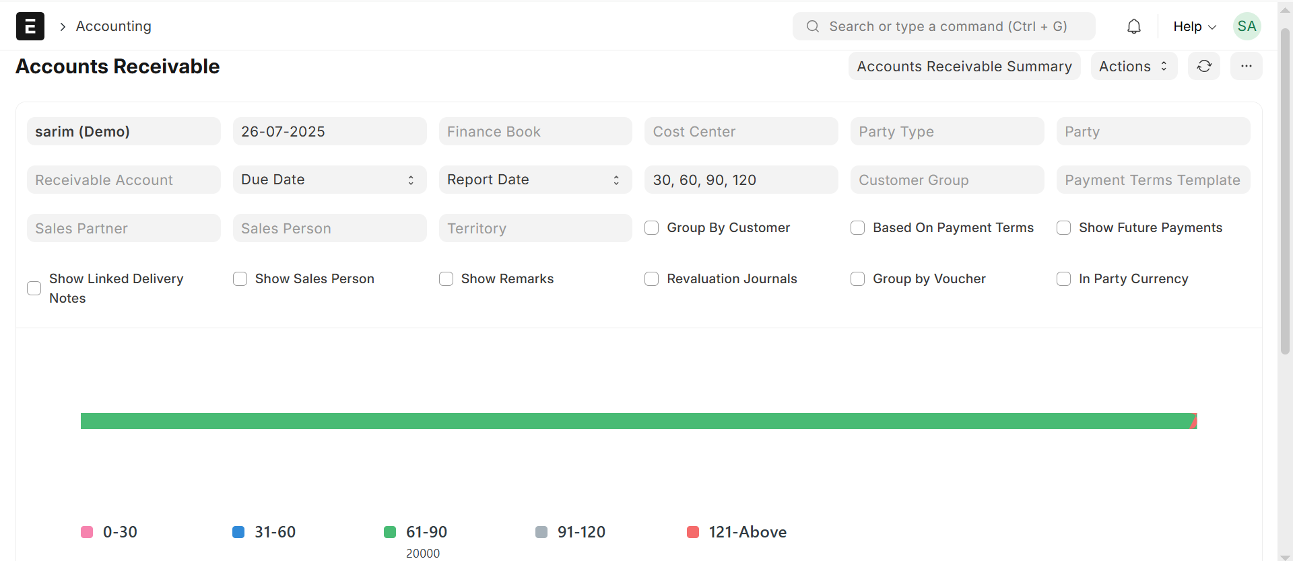The height and width of the screenshot is (561, 1293).
Task: Click the green 61-90 chart bar
Action: coord(633,421)
